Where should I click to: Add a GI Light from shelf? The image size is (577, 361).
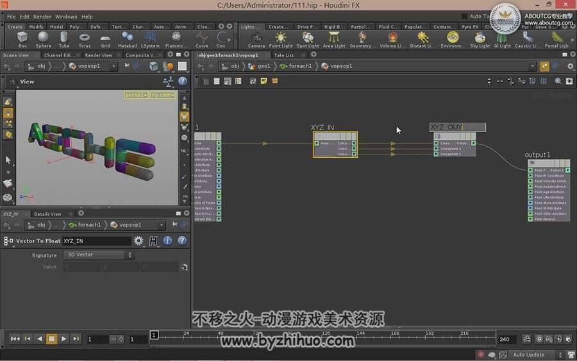502,40
